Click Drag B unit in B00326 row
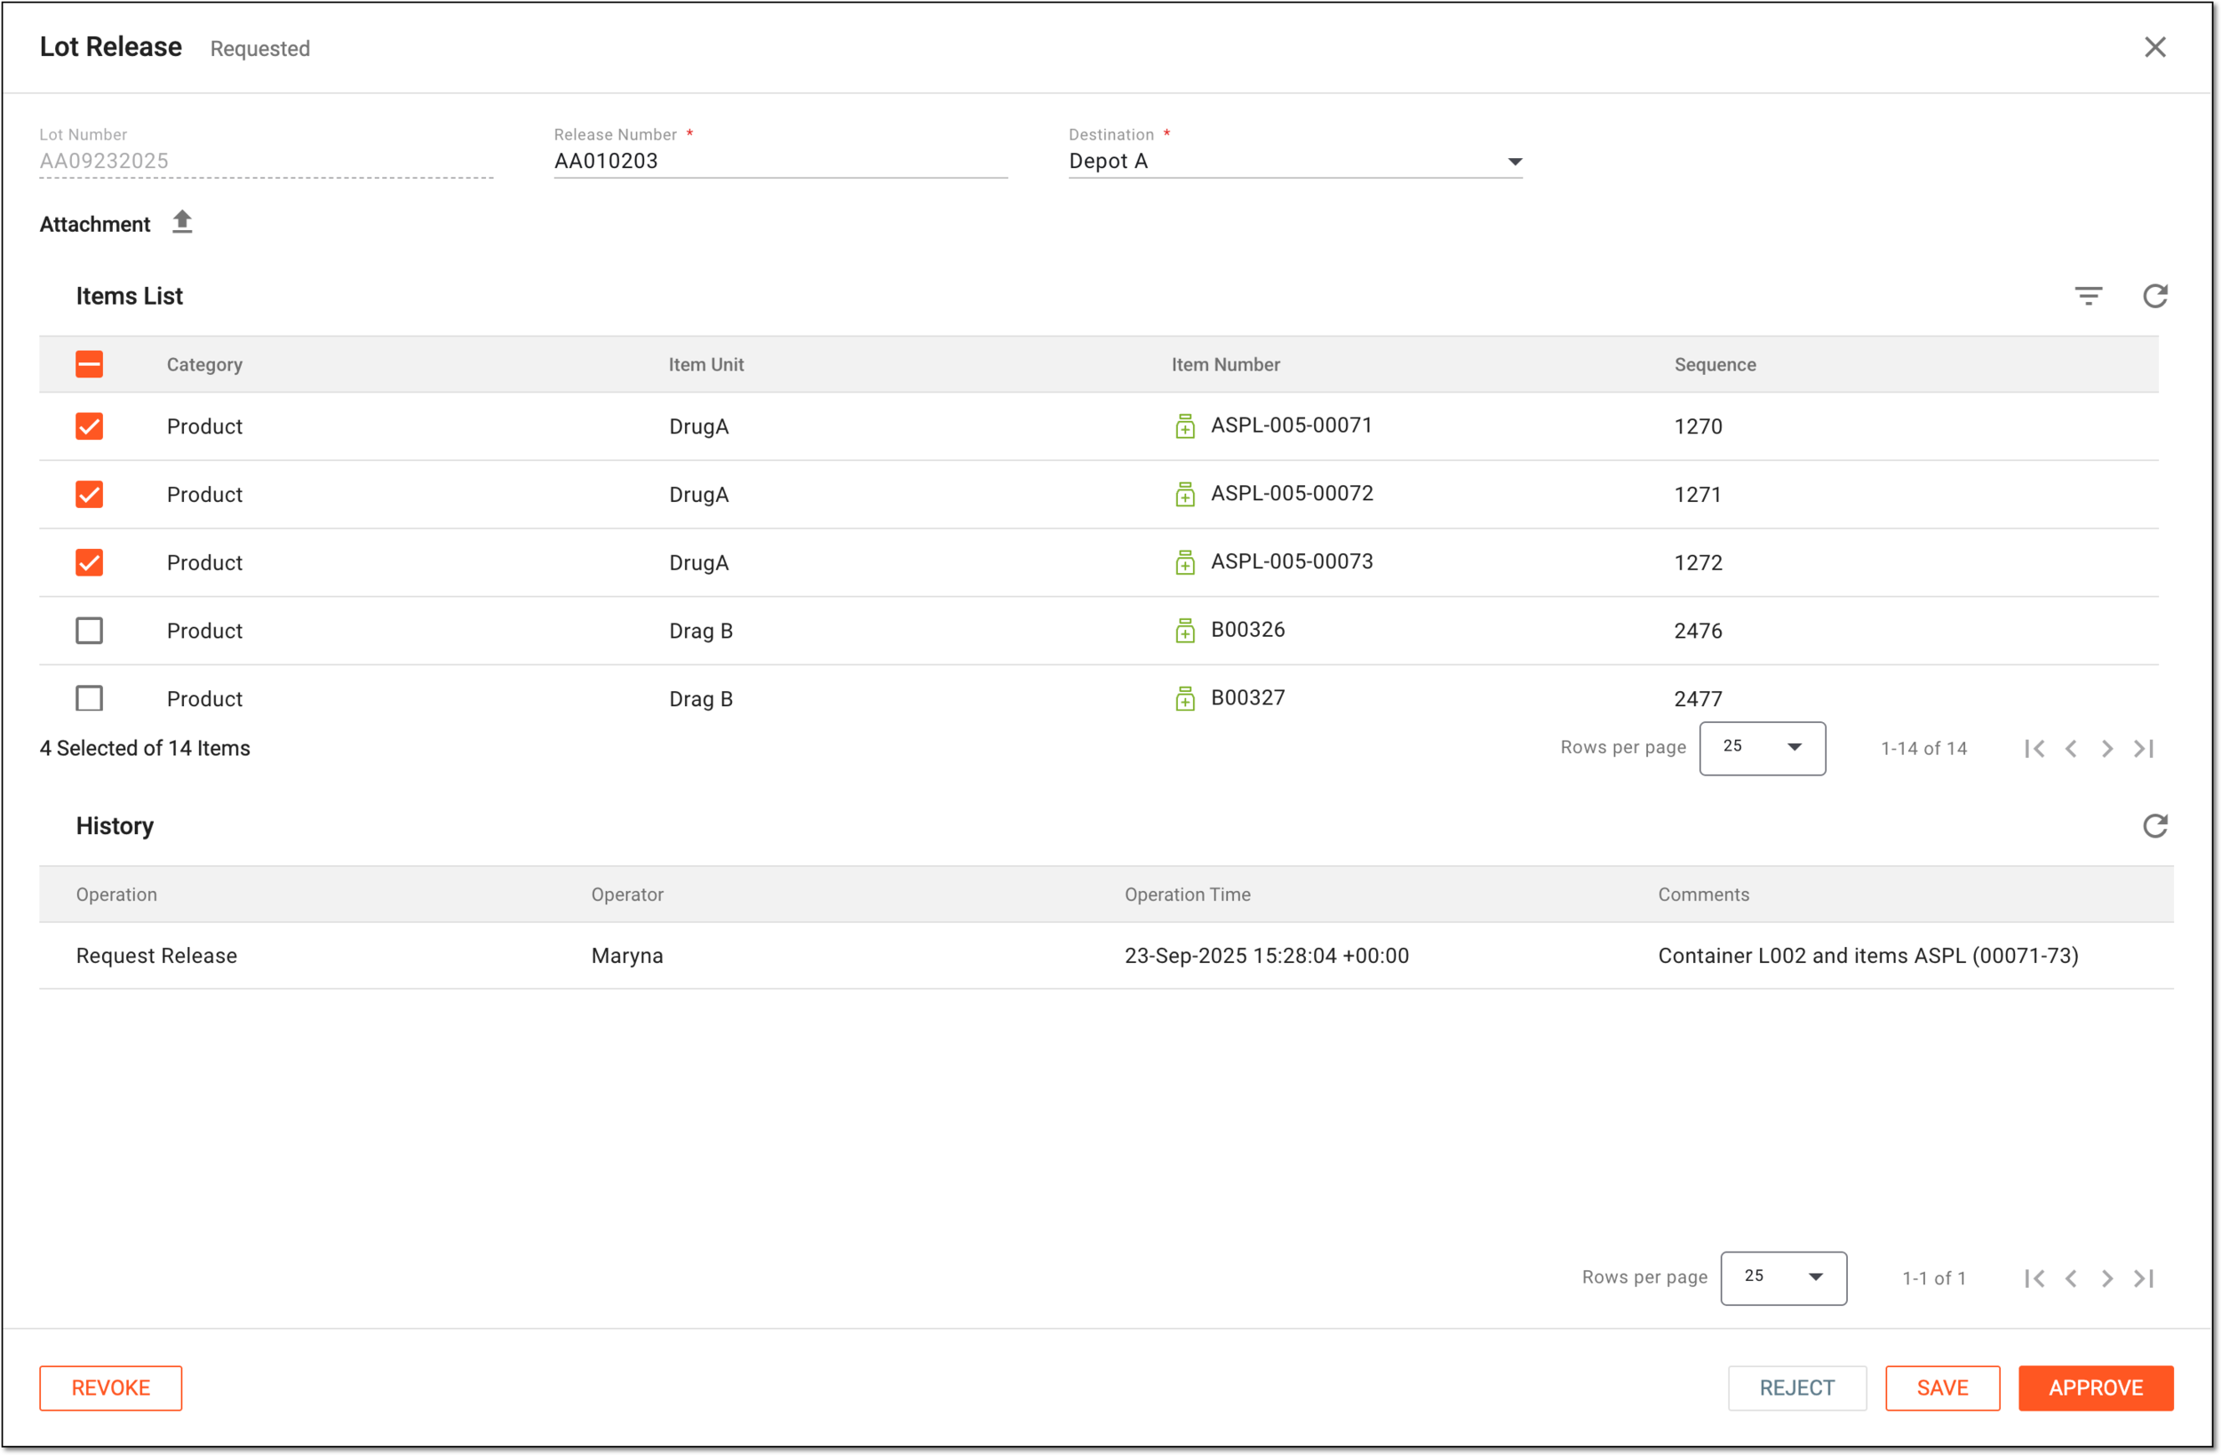The height and width of the screenshot is (1455, 2221). (x=701, y=631)
